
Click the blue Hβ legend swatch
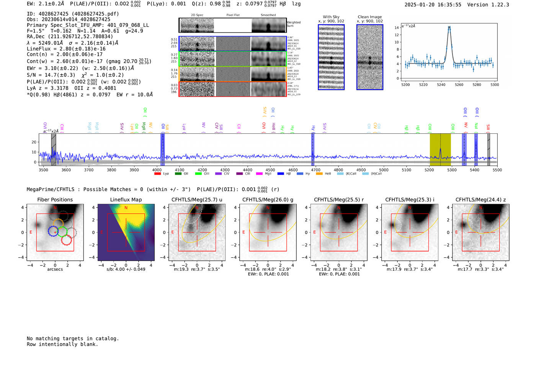coord(281,174)
